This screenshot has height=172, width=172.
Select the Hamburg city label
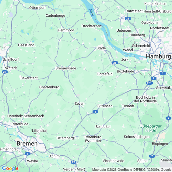click(x=158, y=57)
